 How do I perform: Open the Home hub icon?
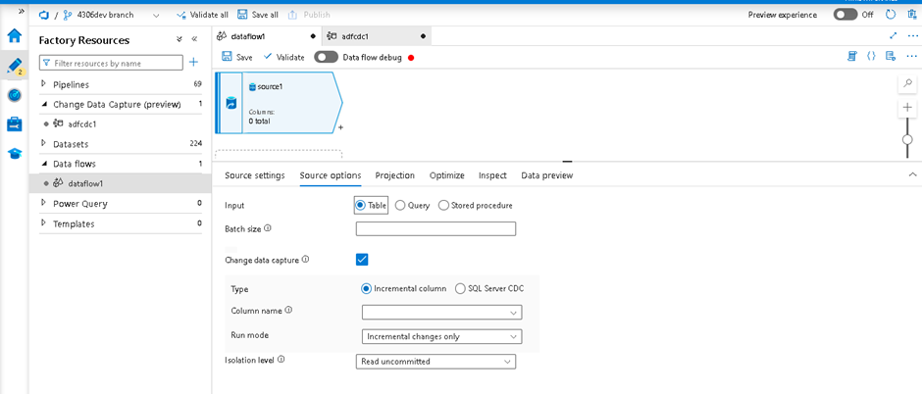pyautogui.click(x=14, y=35)
